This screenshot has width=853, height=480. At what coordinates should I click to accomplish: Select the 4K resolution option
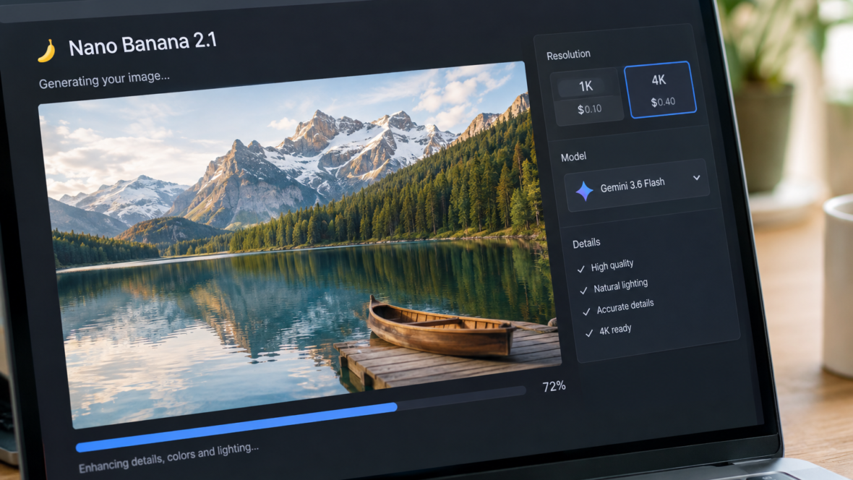pyautogui.click(x=661, y=90)
